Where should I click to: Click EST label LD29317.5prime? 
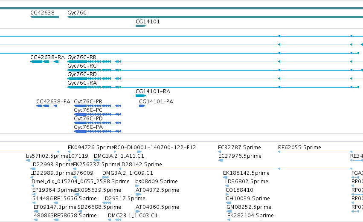[124, 199]
